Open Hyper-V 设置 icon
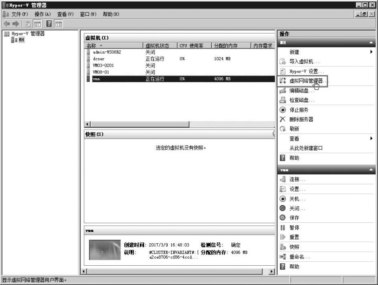 (282, 71)
